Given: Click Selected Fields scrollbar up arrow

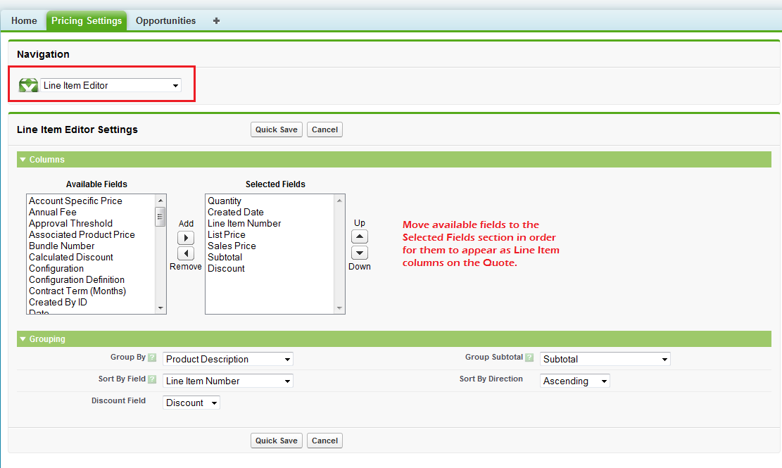Looking at the screenshot, I should tap(339, 201).
